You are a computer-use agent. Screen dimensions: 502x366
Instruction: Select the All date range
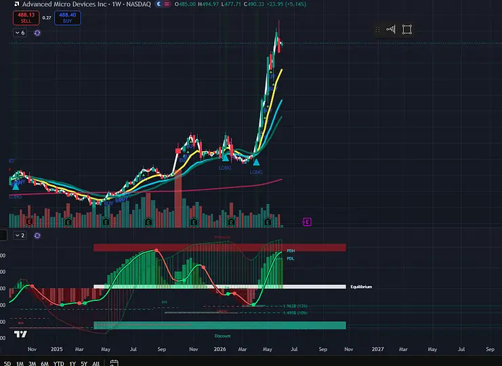pyautogui.click(x=96, y=363)
